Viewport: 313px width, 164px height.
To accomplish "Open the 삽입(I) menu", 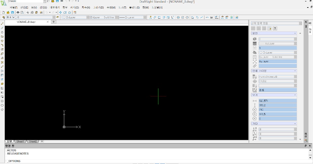I will tap(43, 7).
